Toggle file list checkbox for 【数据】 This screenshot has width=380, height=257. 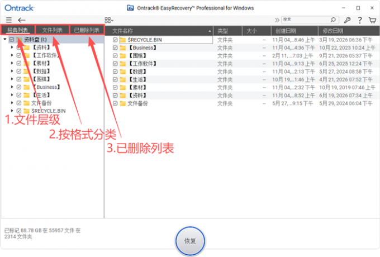click(115, 72)
